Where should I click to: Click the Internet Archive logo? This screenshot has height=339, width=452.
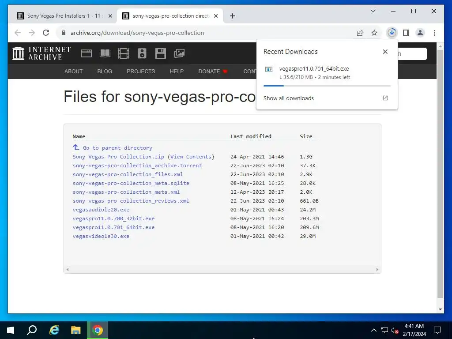(x=41, y=53)
